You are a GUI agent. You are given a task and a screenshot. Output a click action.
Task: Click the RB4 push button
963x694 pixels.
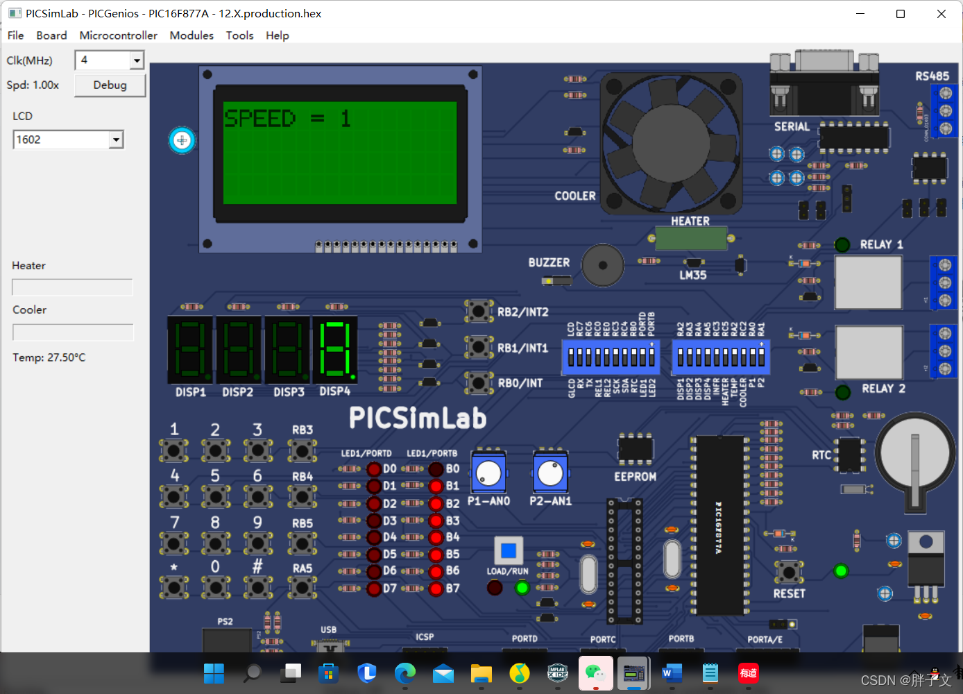click(302, 496)
